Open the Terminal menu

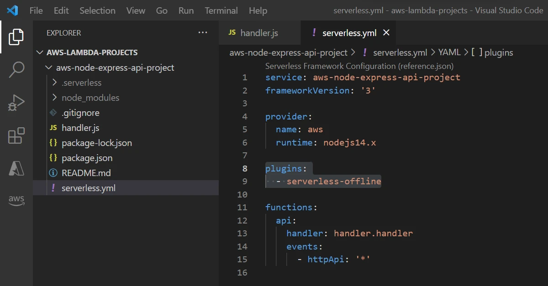click(221, 10)
